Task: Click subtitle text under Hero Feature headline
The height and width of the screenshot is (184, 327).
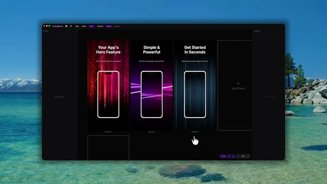Action: 108,61
